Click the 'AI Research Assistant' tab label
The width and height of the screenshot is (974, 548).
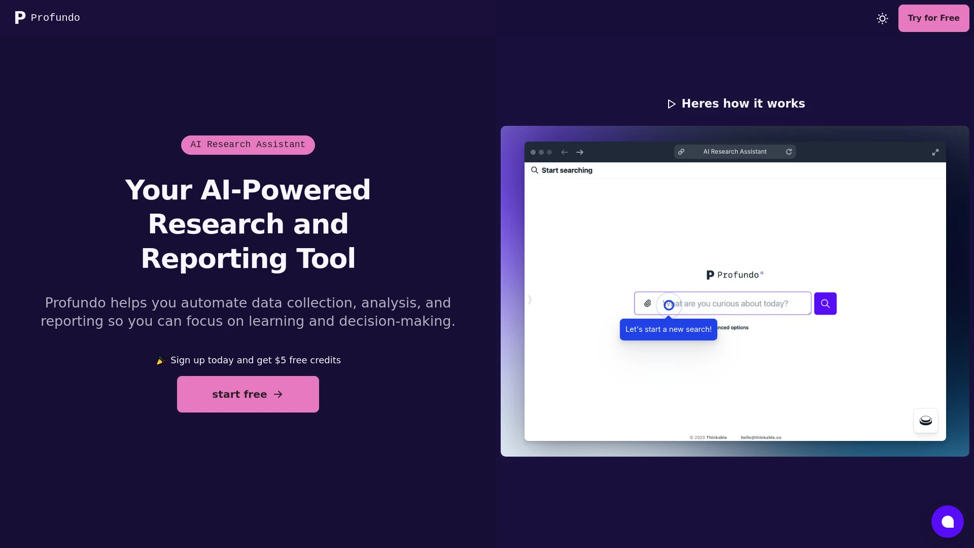click(248, 145)
